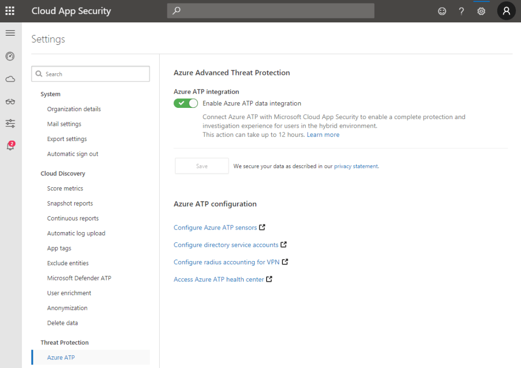This screenshot has width=521, height=368.
Task: Go to Organization details settings
Action: 74,109
